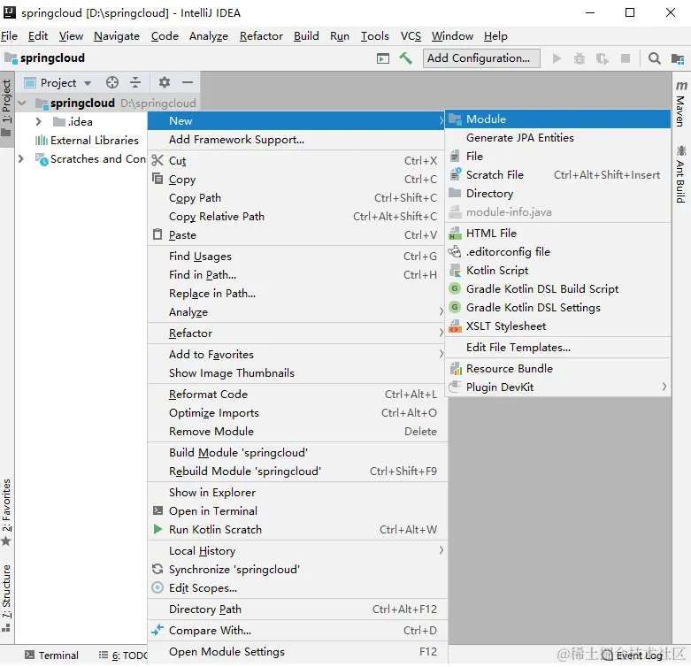Select Module from New submenu
This screenshot has width=691, height=667.
558,119
